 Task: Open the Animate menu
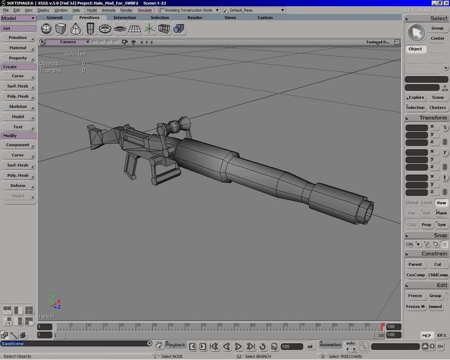[109, 10]
